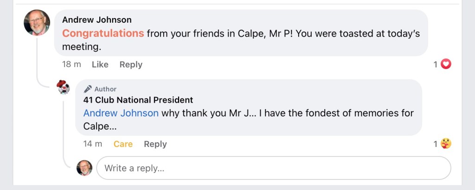Show reaction count beside the heart
Viewport: 475px width, 190px height.
coord(436,65)
